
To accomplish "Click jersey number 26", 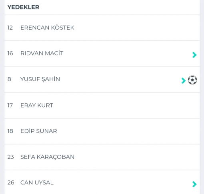I will tap(11, 182).
